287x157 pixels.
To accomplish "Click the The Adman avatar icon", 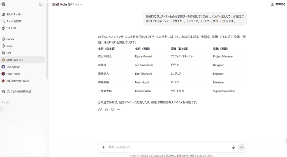I will point(3,67).
